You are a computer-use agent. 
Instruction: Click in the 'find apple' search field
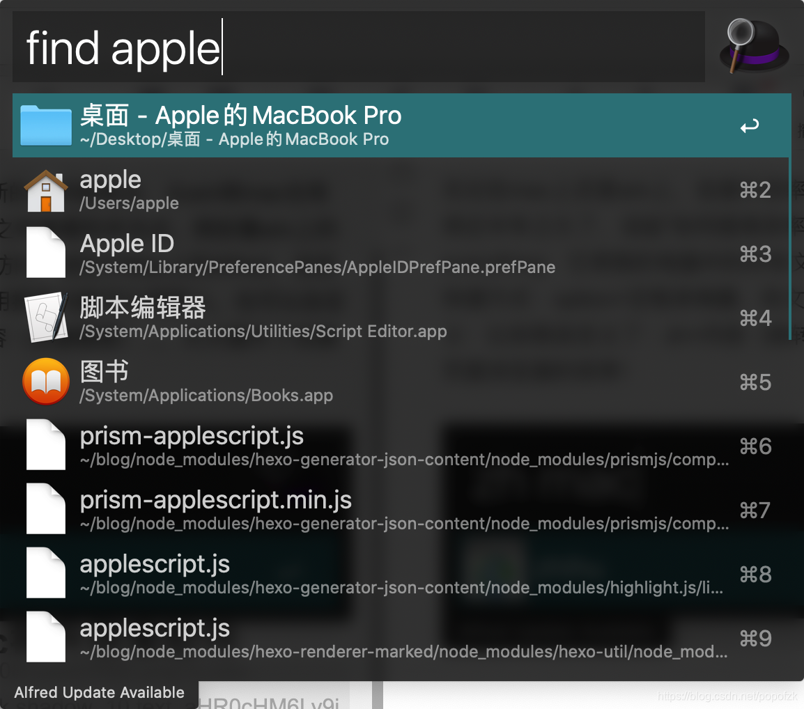358,47
